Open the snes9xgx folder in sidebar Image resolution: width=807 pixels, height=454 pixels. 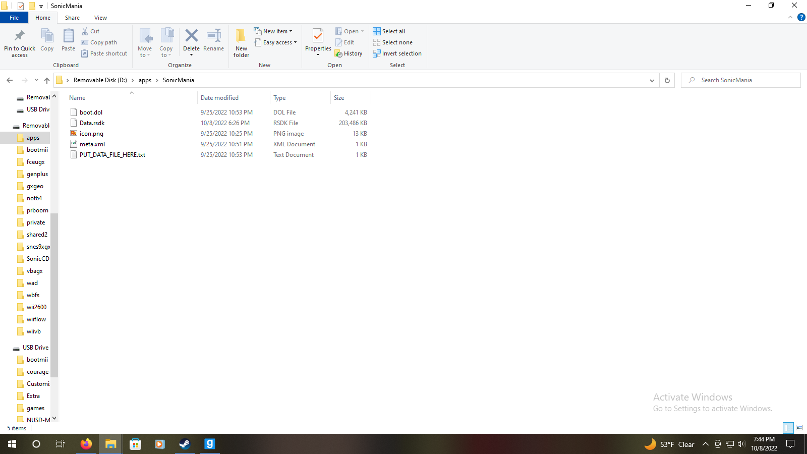click(38, 247)
